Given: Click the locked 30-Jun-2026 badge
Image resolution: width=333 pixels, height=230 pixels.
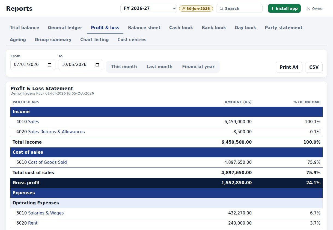Looking at the screenshot, I should point(196,8).
